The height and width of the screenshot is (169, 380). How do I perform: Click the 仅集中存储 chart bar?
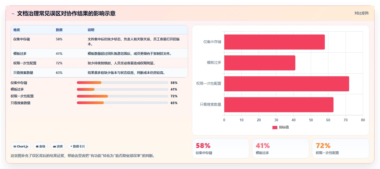point(274,42)
